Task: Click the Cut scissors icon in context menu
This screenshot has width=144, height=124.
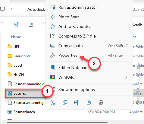Action: click(53, 102)
